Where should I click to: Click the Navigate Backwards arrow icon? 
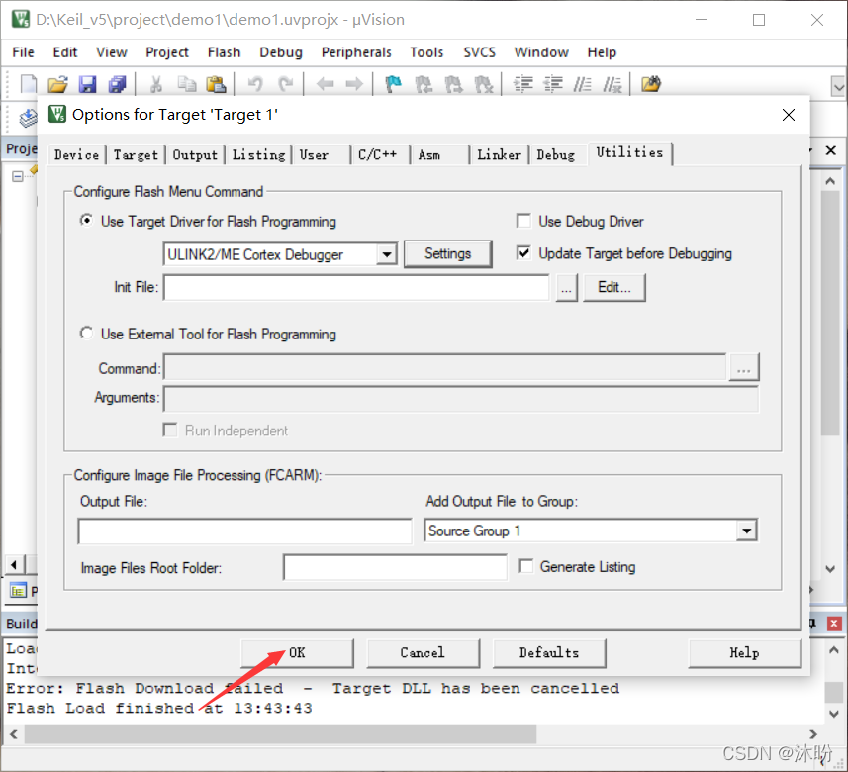coord(325,84)
